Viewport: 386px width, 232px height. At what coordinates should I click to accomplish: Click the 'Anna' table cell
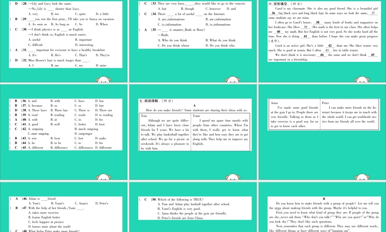click(x=295, y=114)
